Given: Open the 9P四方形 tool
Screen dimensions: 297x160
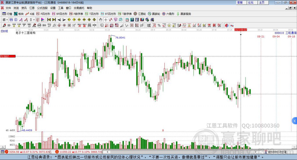Looking at the screenshot, I should [x=60, y=14].
